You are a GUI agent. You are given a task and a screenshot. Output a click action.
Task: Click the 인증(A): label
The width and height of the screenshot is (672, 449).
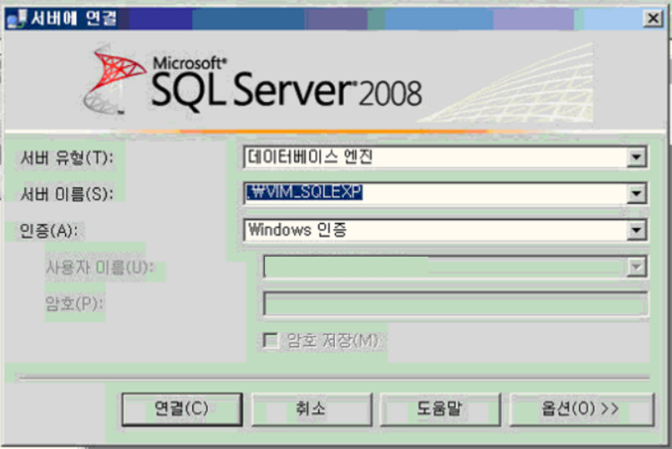(x=49, y=231)
